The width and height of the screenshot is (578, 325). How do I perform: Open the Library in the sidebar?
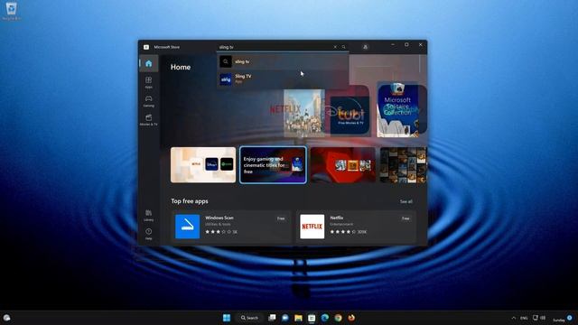coord(148,215)
